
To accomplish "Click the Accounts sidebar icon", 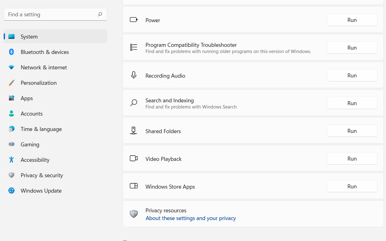I will point(11,113).
